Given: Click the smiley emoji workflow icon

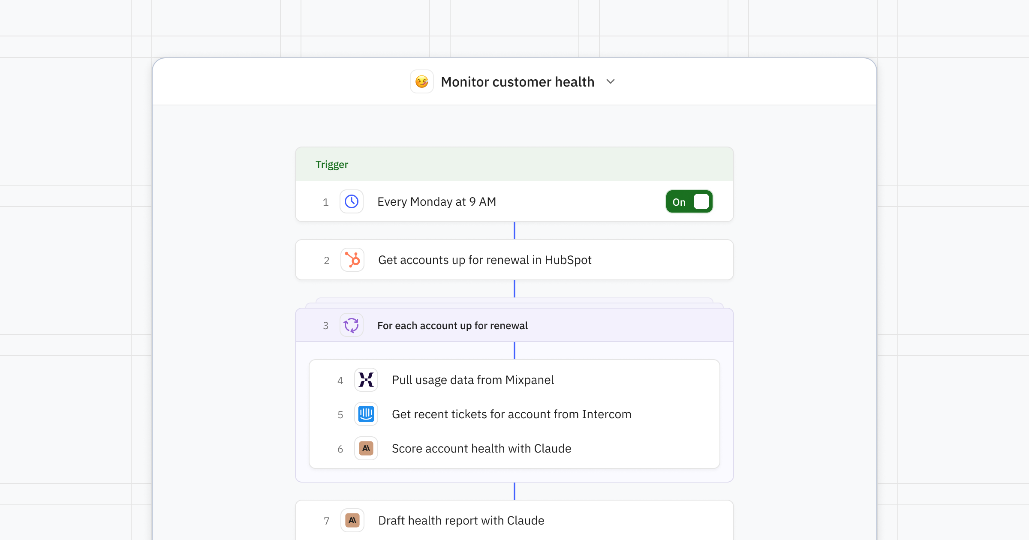Looking at the screenshot, I should (422, 81).
